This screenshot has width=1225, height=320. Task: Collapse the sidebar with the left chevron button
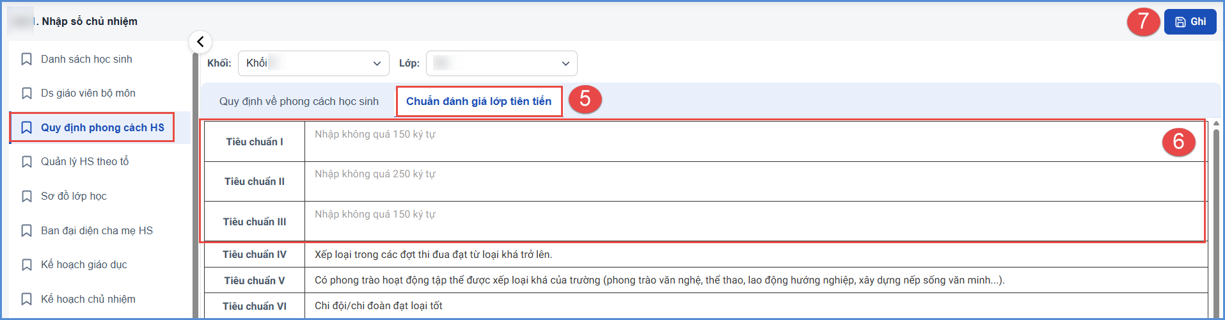click(x=200, y=42)
